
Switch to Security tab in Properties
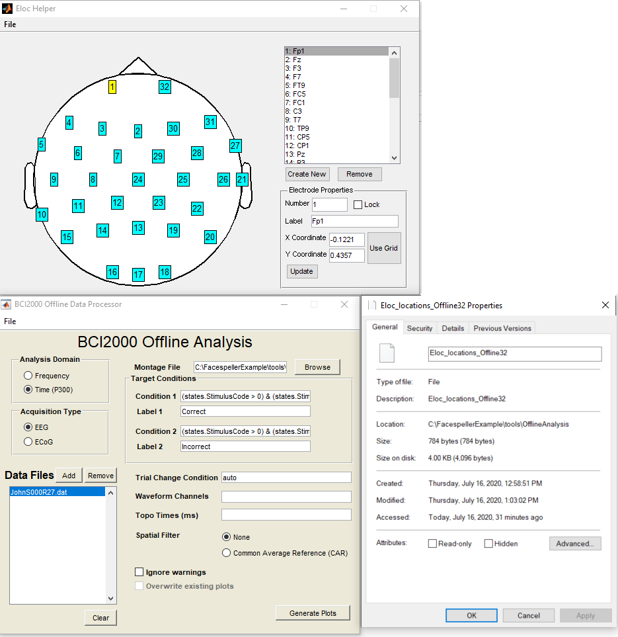click(x=420, y=328)
